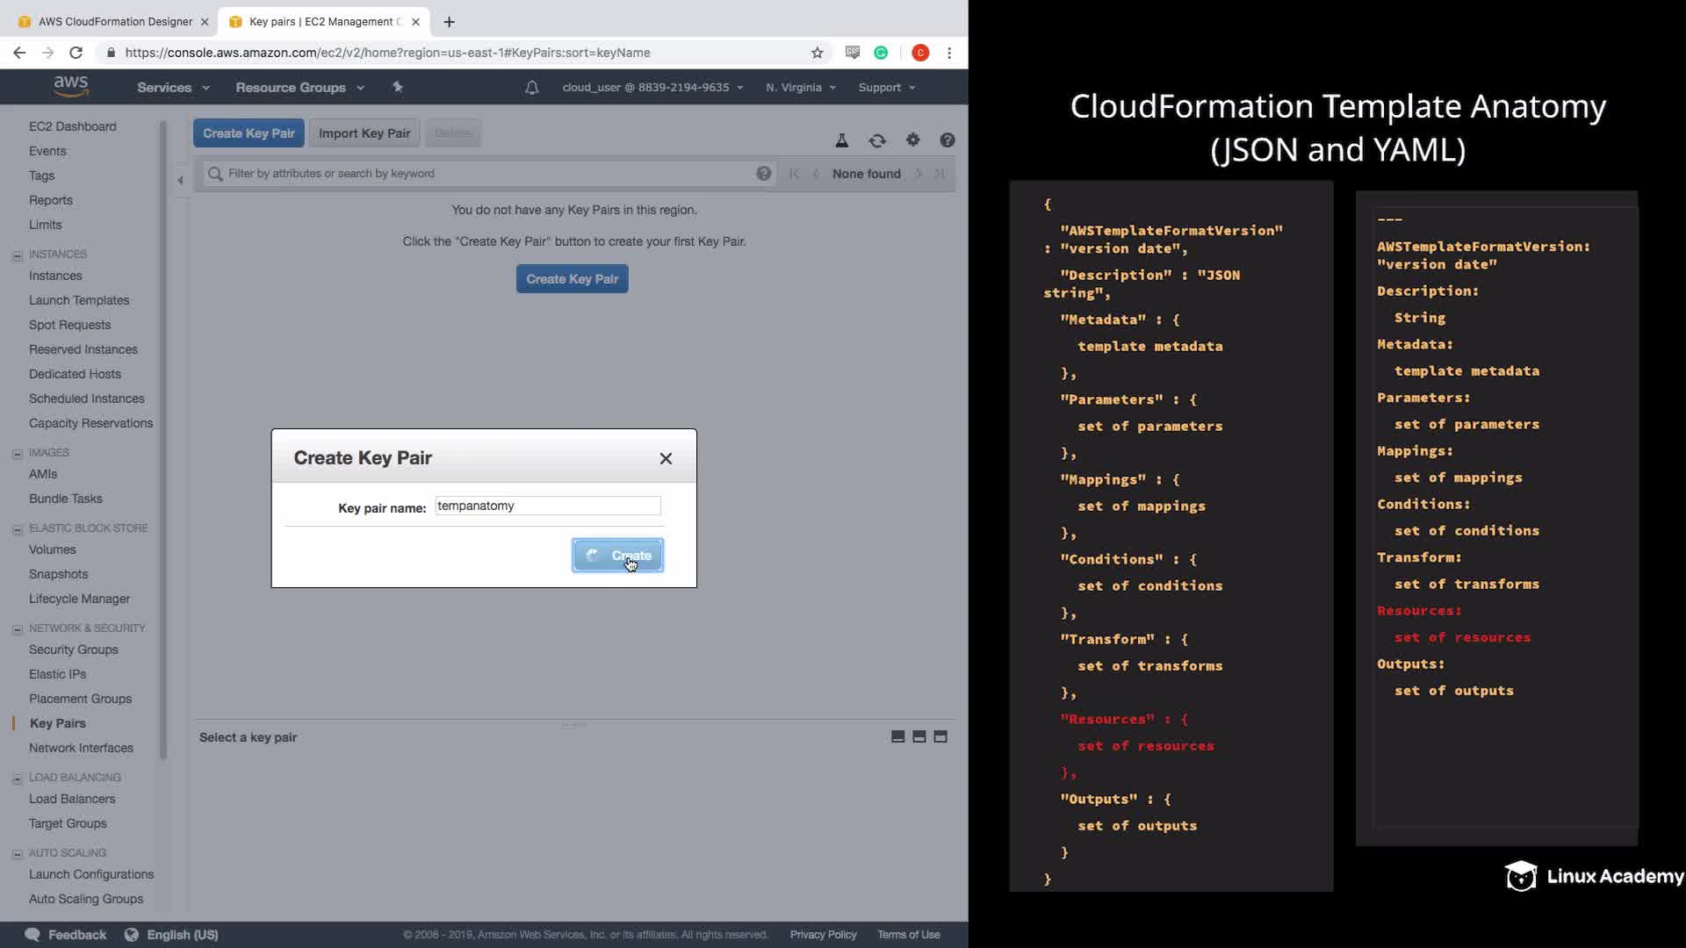Click the pin shortcut icon in navbar
This screenshot has width=1686, height=948.
click(x=398, y=87)
